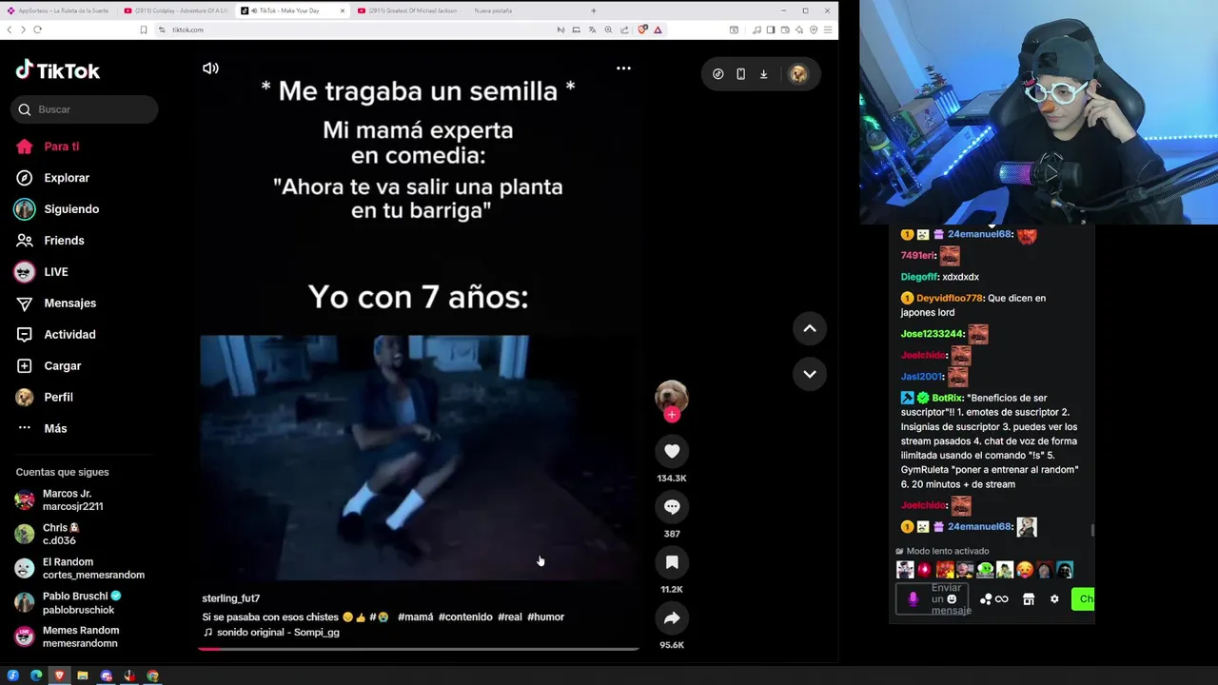Go back in the browser

pyautogui.click(x=10, y=29)
